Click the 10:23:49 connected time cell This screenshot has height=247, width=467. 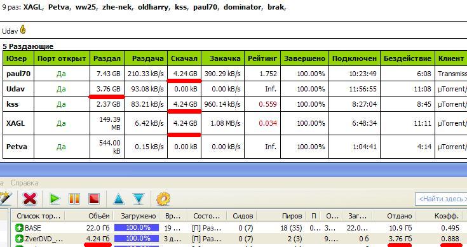click(x=355, y=74)
